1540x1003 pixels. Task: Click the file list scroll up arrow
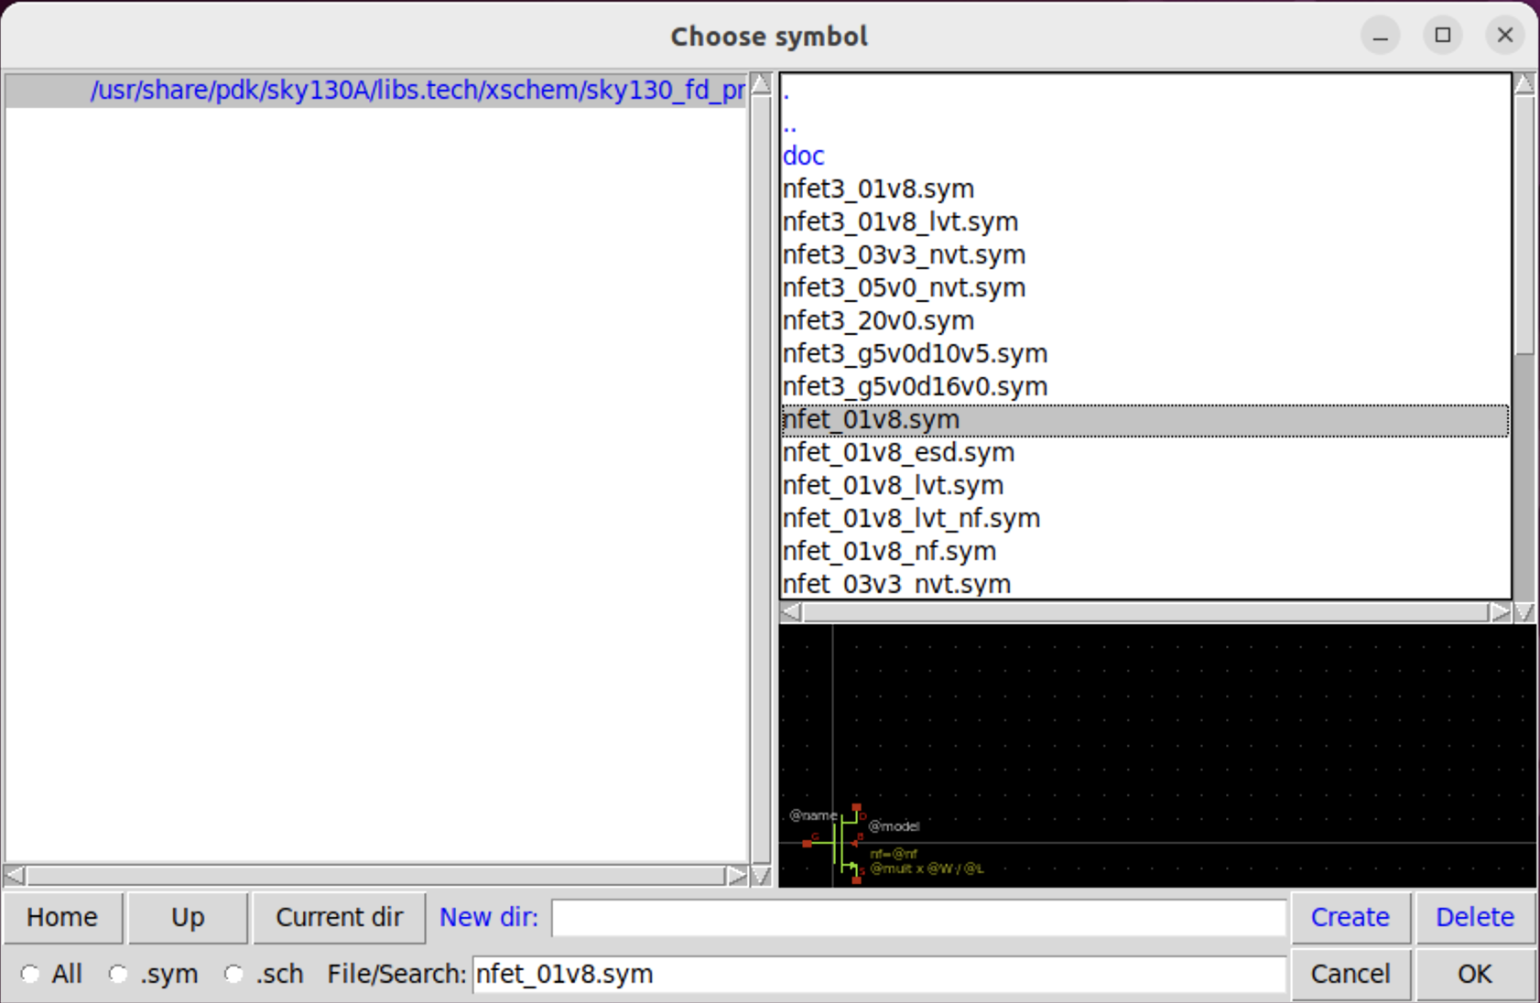pyautogui.click(x=1524, y=83)
